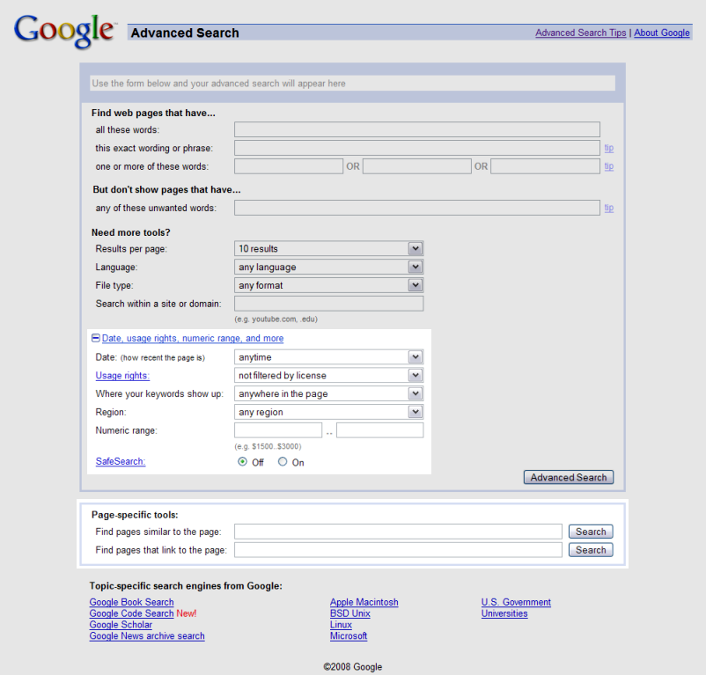Image resolution: width=706 pixels, height=675 pixels.
Task: Click the Date, usage rights, numeric range link
Action: [193, 338]
